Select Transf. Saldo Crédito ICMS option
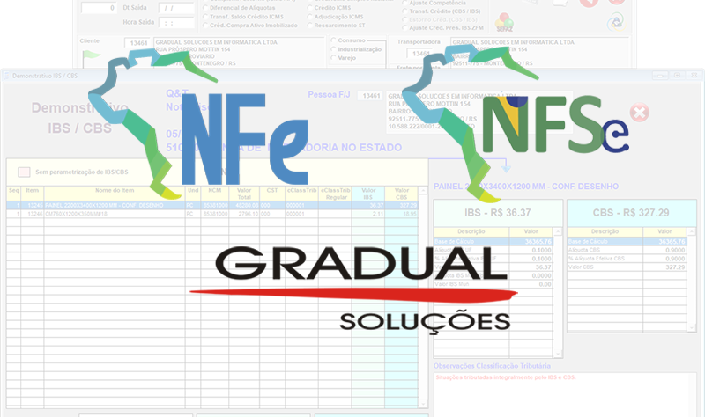The image size is (705, 417). 205,17
